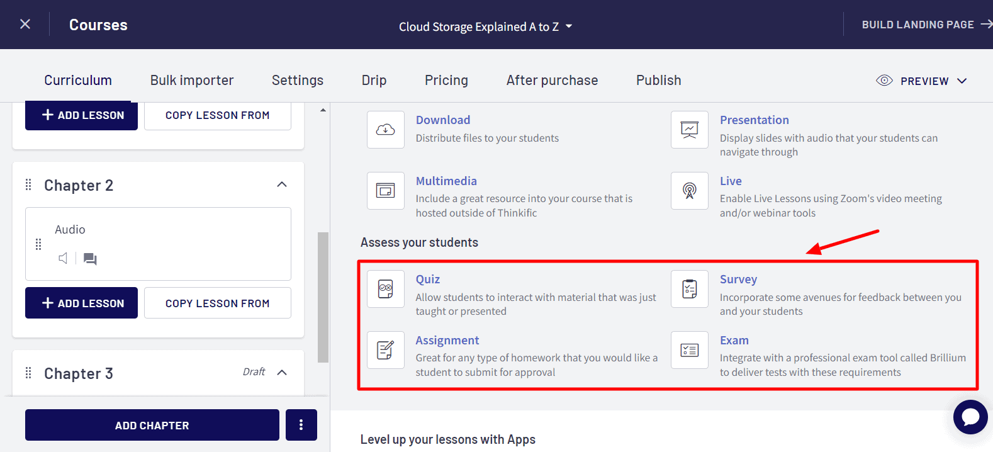Image resolution: width=993 pixels, height=452 pixels.
Task: Open the three-dot menu beside Add Chapter
Action: [301, 426]
